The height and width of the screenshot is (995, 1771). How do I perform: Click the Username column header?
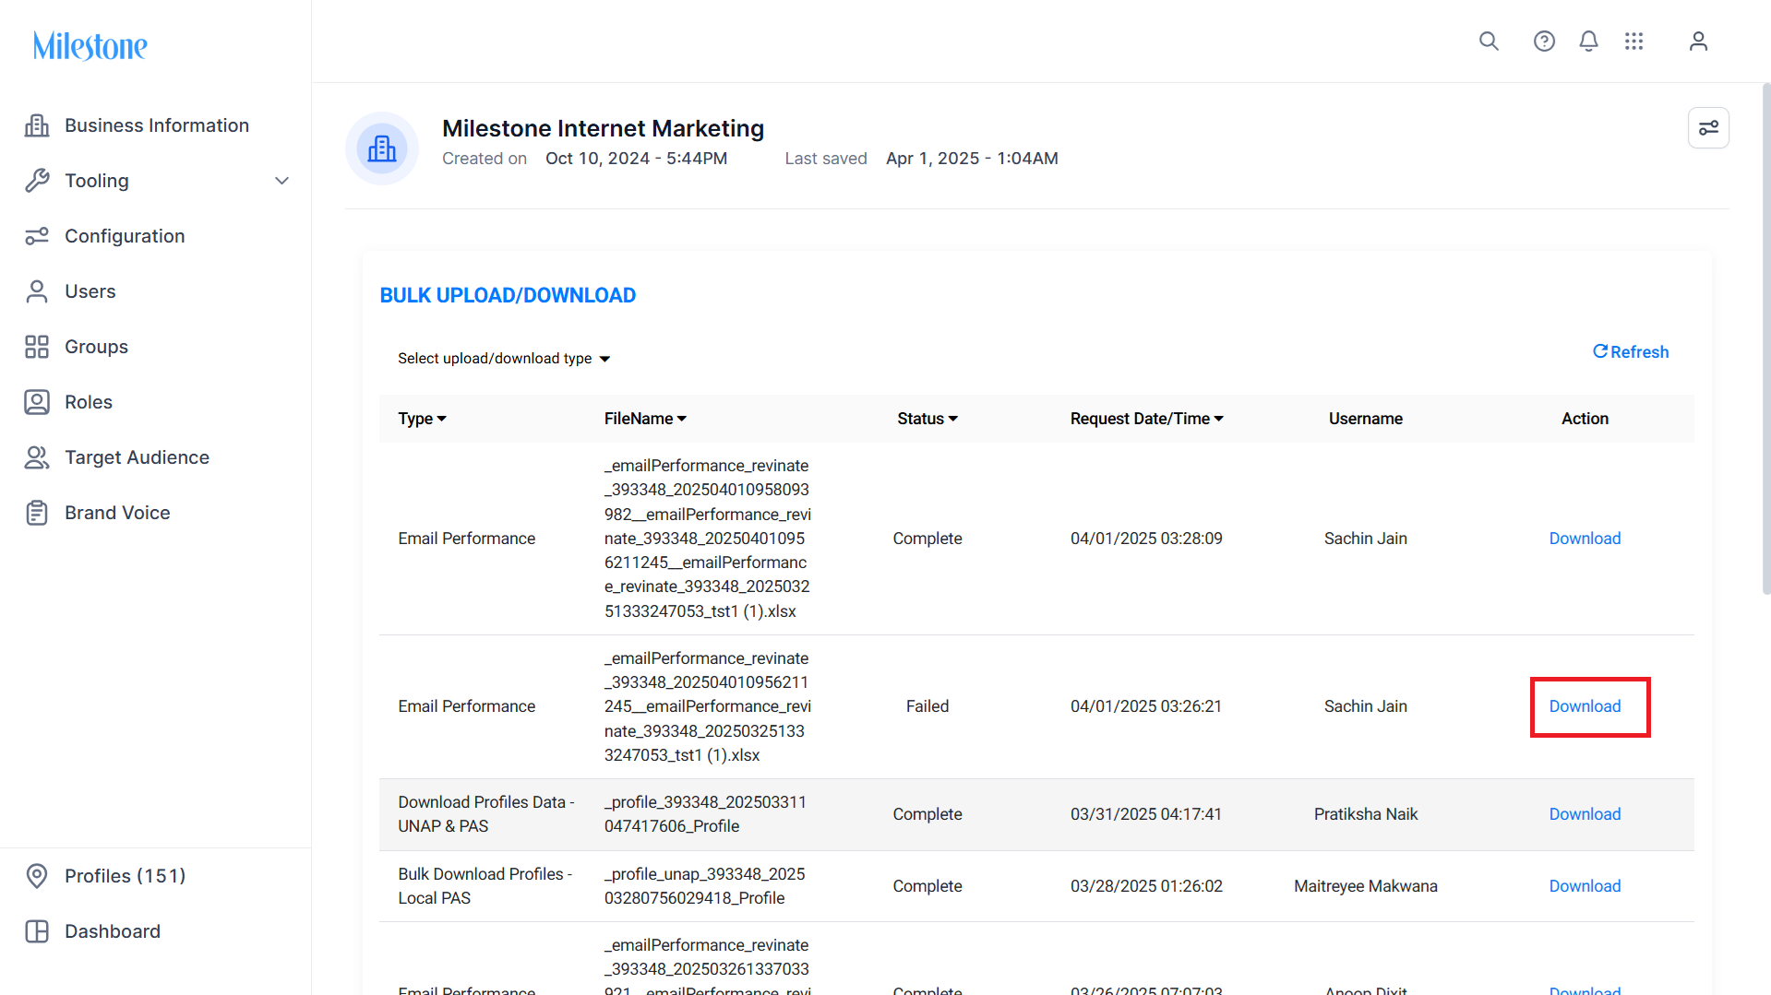(1366, 419)
